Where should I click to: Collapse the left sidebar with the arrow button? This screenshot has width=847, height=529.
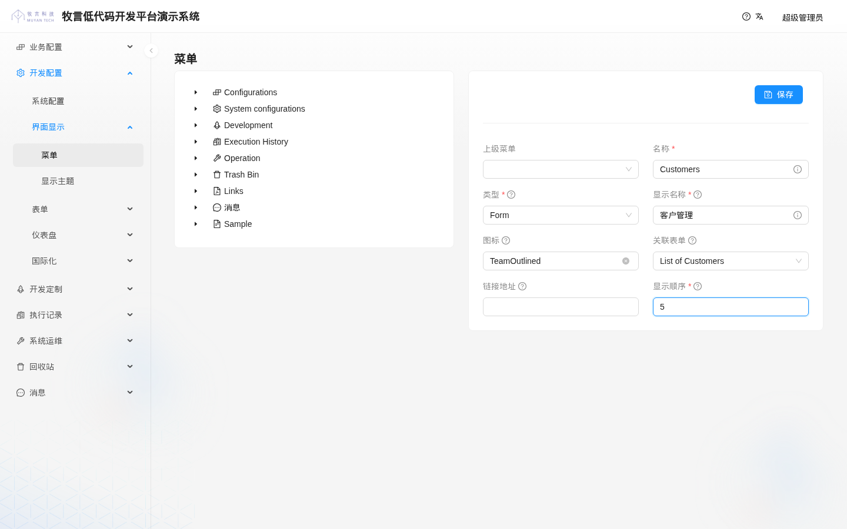point(151,51)
